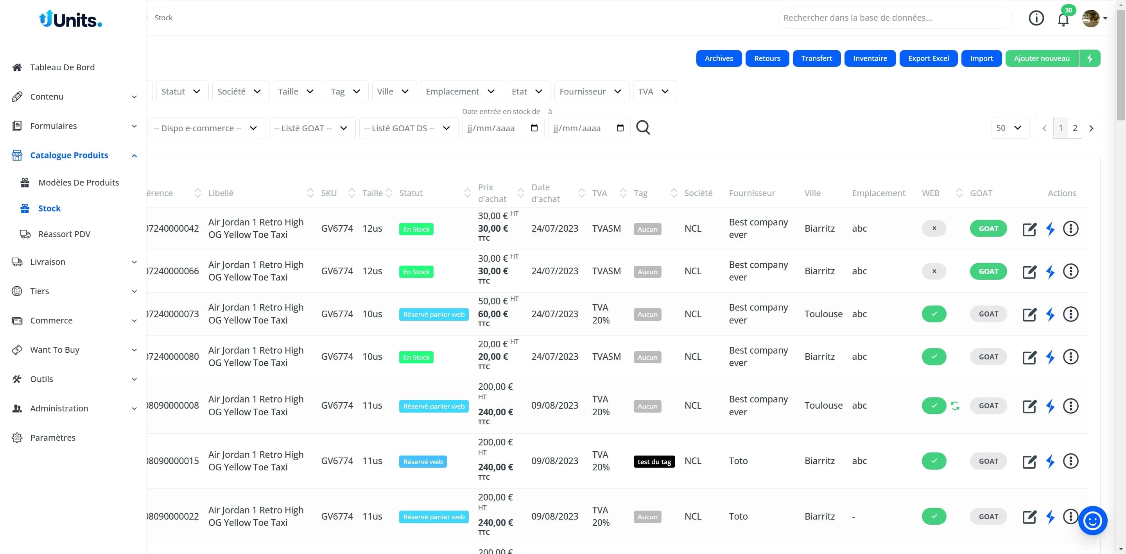The width and height of the screenshot is (1126, 554).
Task: Open the Tag filter dropdown
Action: click(x=347, y=92)
